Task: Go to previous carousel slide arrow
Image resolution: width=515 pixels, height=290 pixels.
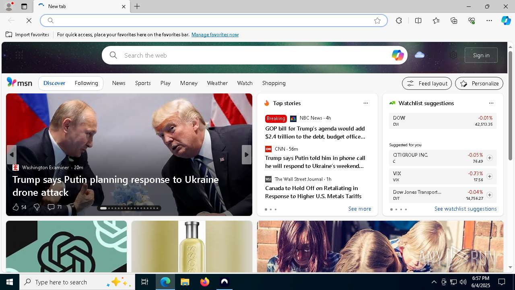Action: pyautogui.click(x=12, y=155)
